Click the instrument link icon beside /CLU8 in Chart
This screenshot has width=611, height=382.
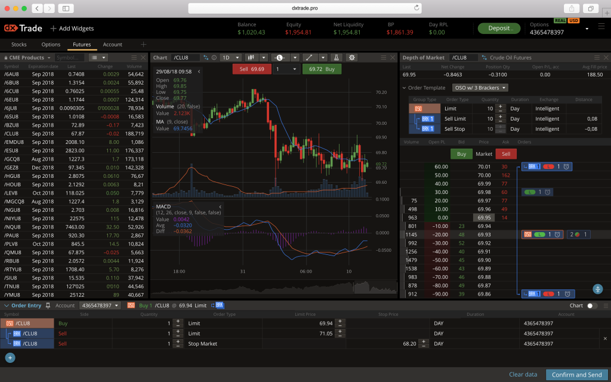(206, 57)
